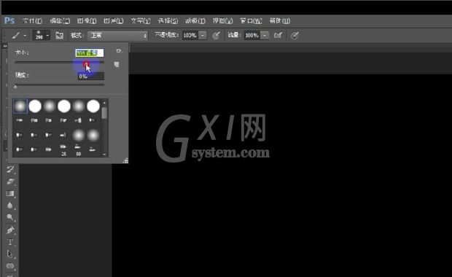Viewport: 452px width, 277px height.
Task: Select the brush preset labeled 25
Action: (x=63, y=150)
